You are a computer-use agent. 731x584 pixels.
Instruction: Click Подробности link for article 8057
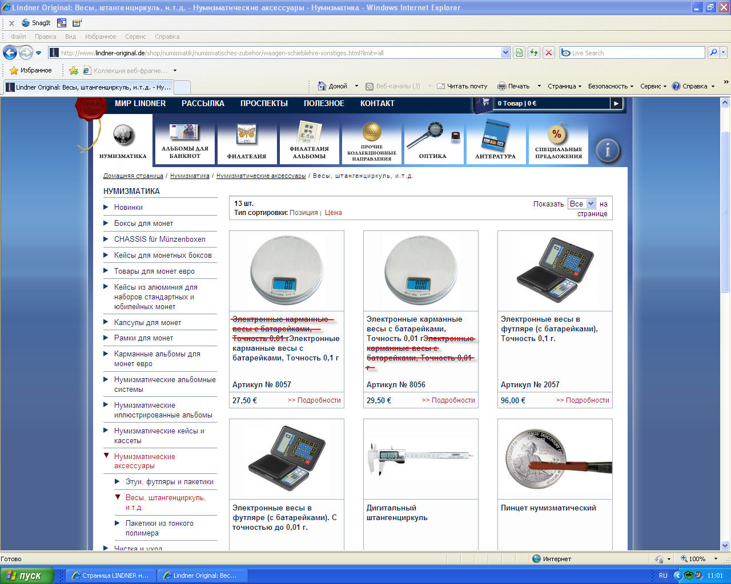point(314,400)
